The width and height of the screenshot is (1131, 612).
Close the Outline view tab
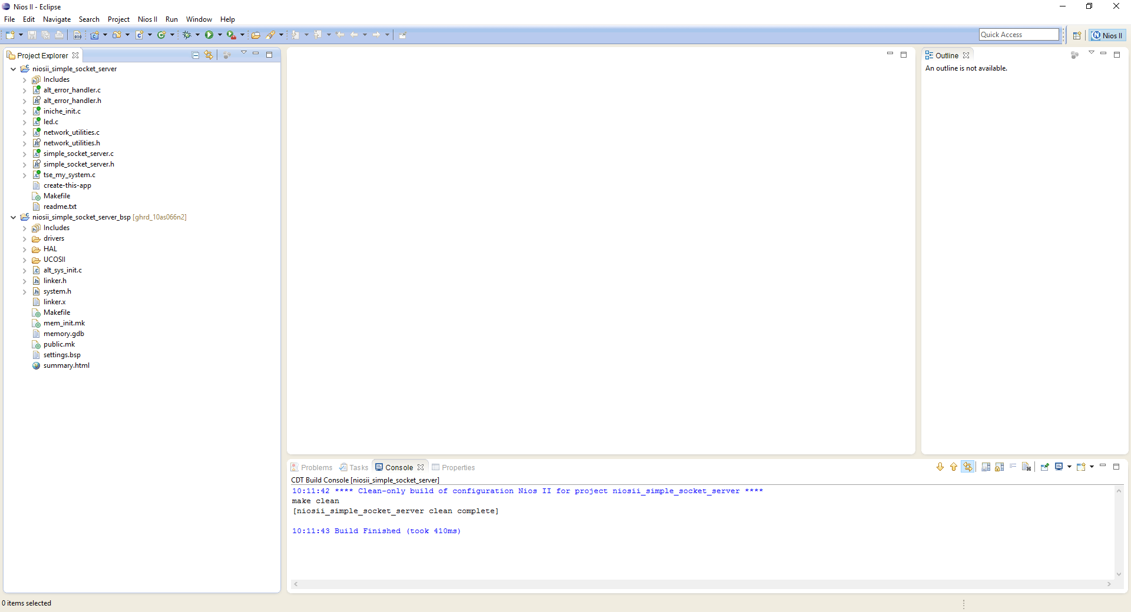coord(966,55)
